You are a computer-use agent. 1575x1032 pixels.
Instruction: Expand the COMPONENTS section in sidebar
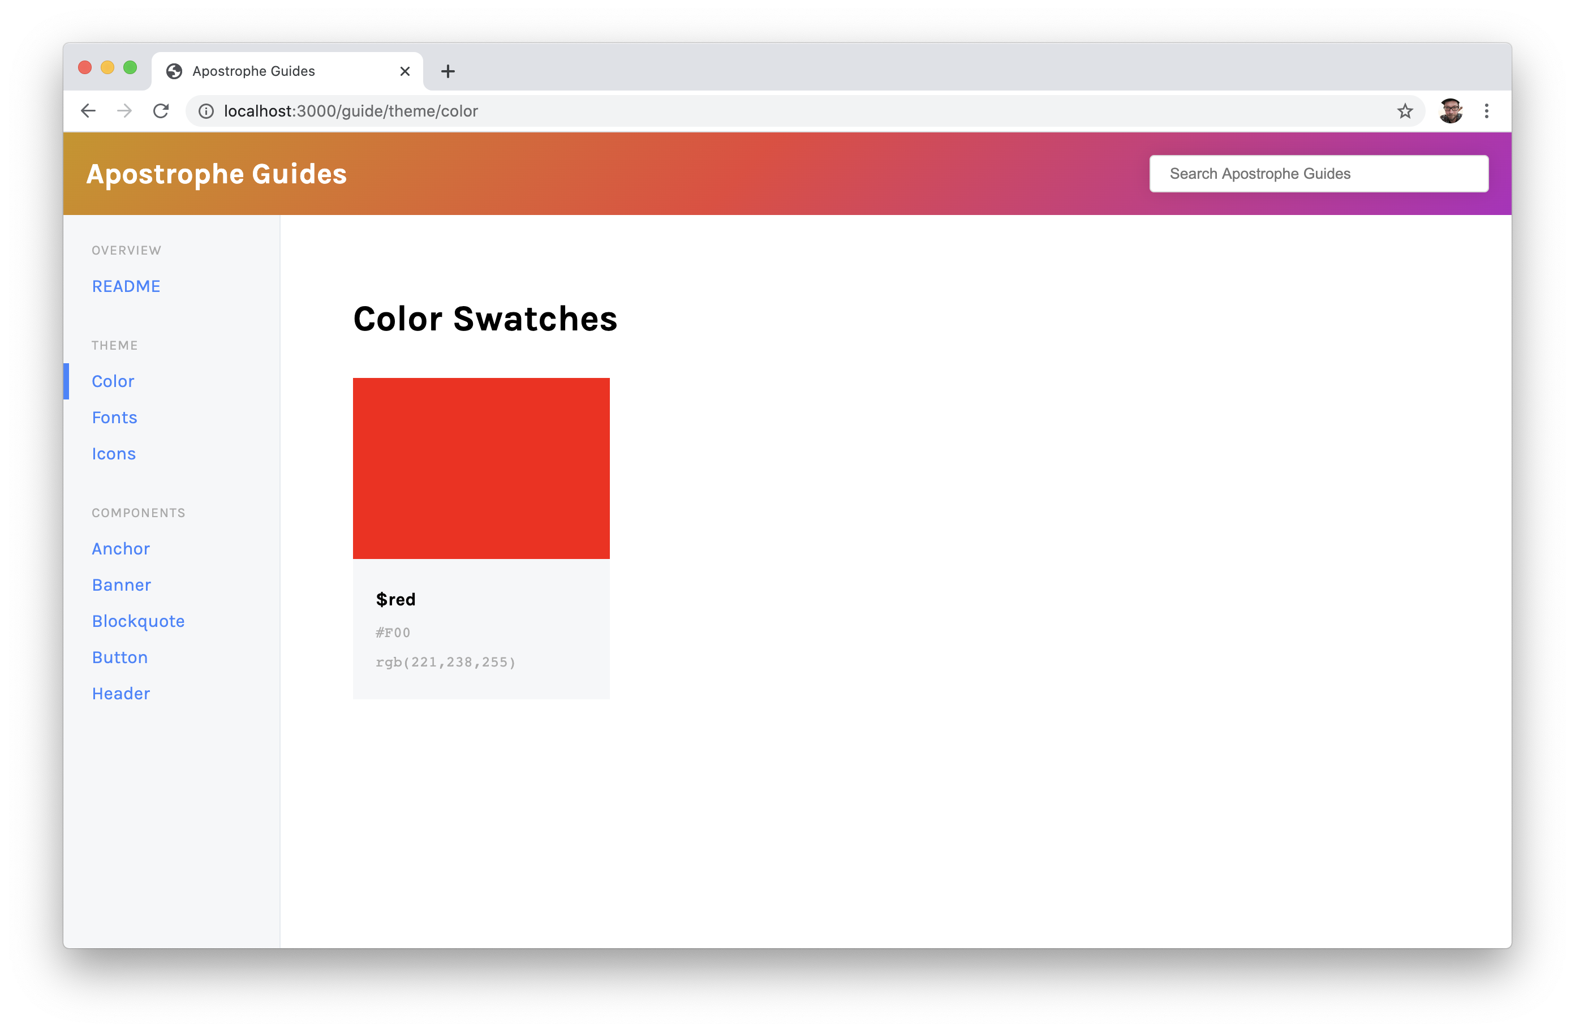click(138, 513)
